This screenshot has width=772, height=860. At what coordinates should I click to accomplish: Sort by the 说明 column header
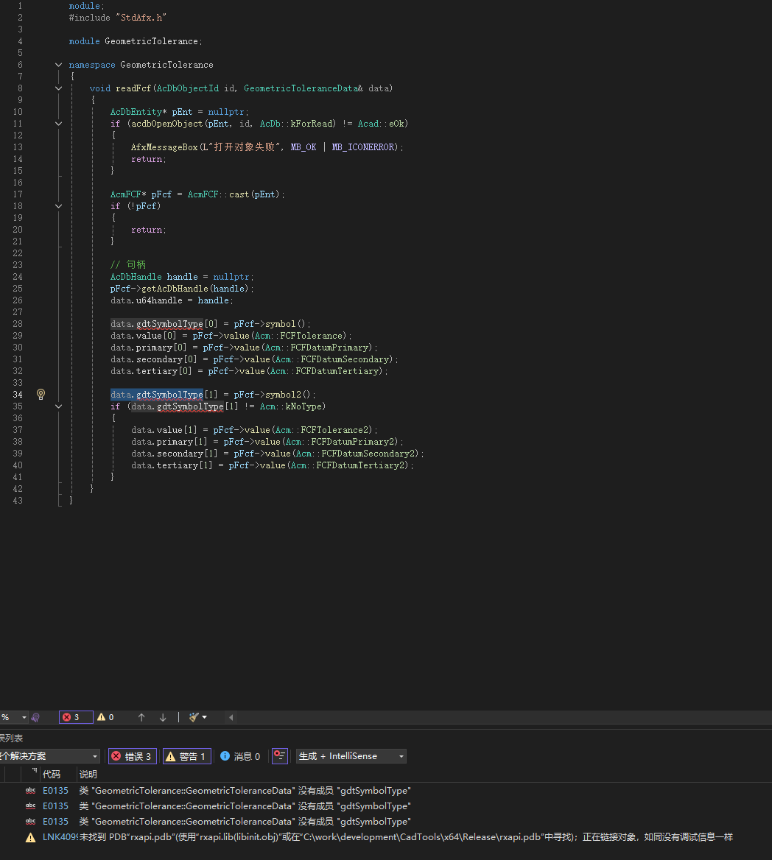point(88,775)
